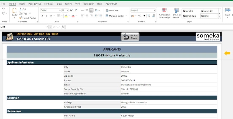Click the Insert Function fx icon

(63, 27)
